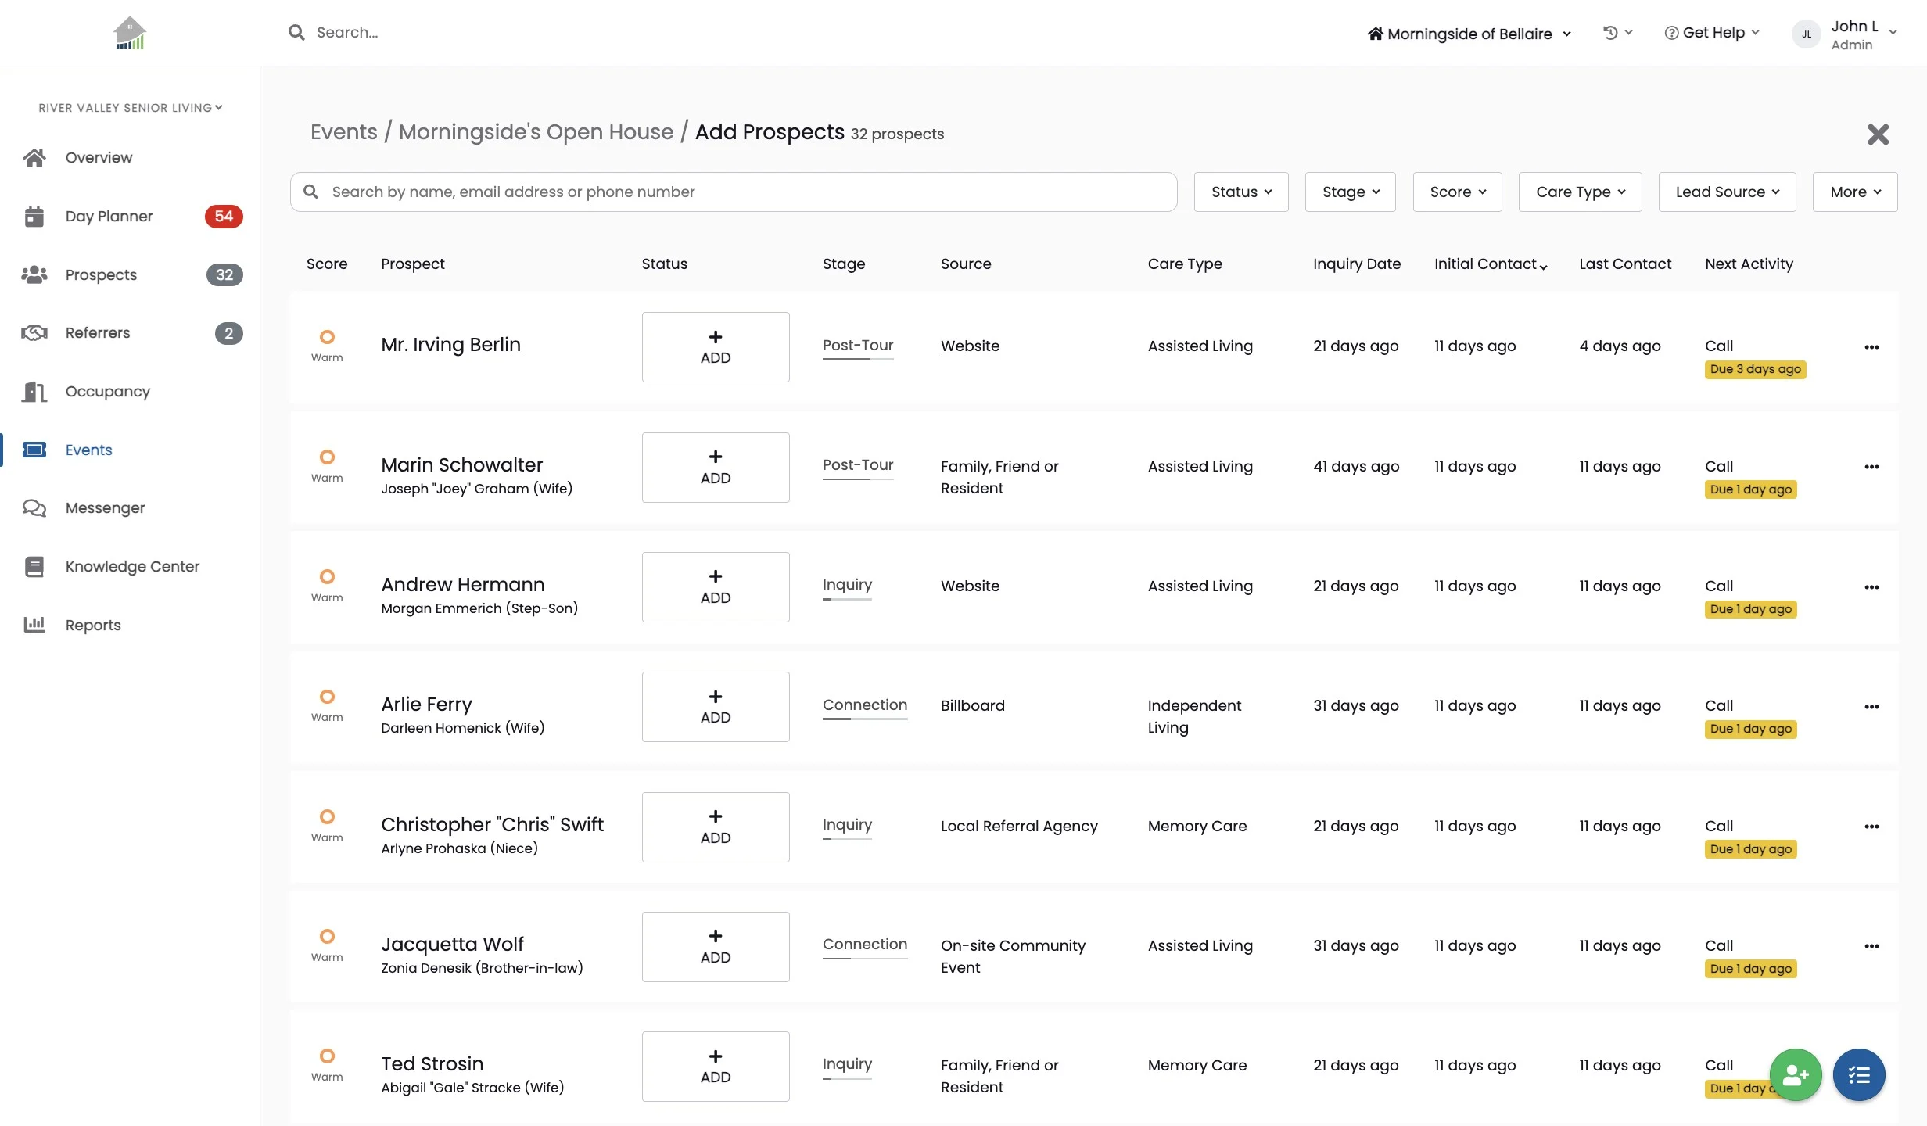The width and height of the screenshot is (1927, 1126).
Task: Open the blue task checklist floating button
Action: [x=1858, y=1074]
